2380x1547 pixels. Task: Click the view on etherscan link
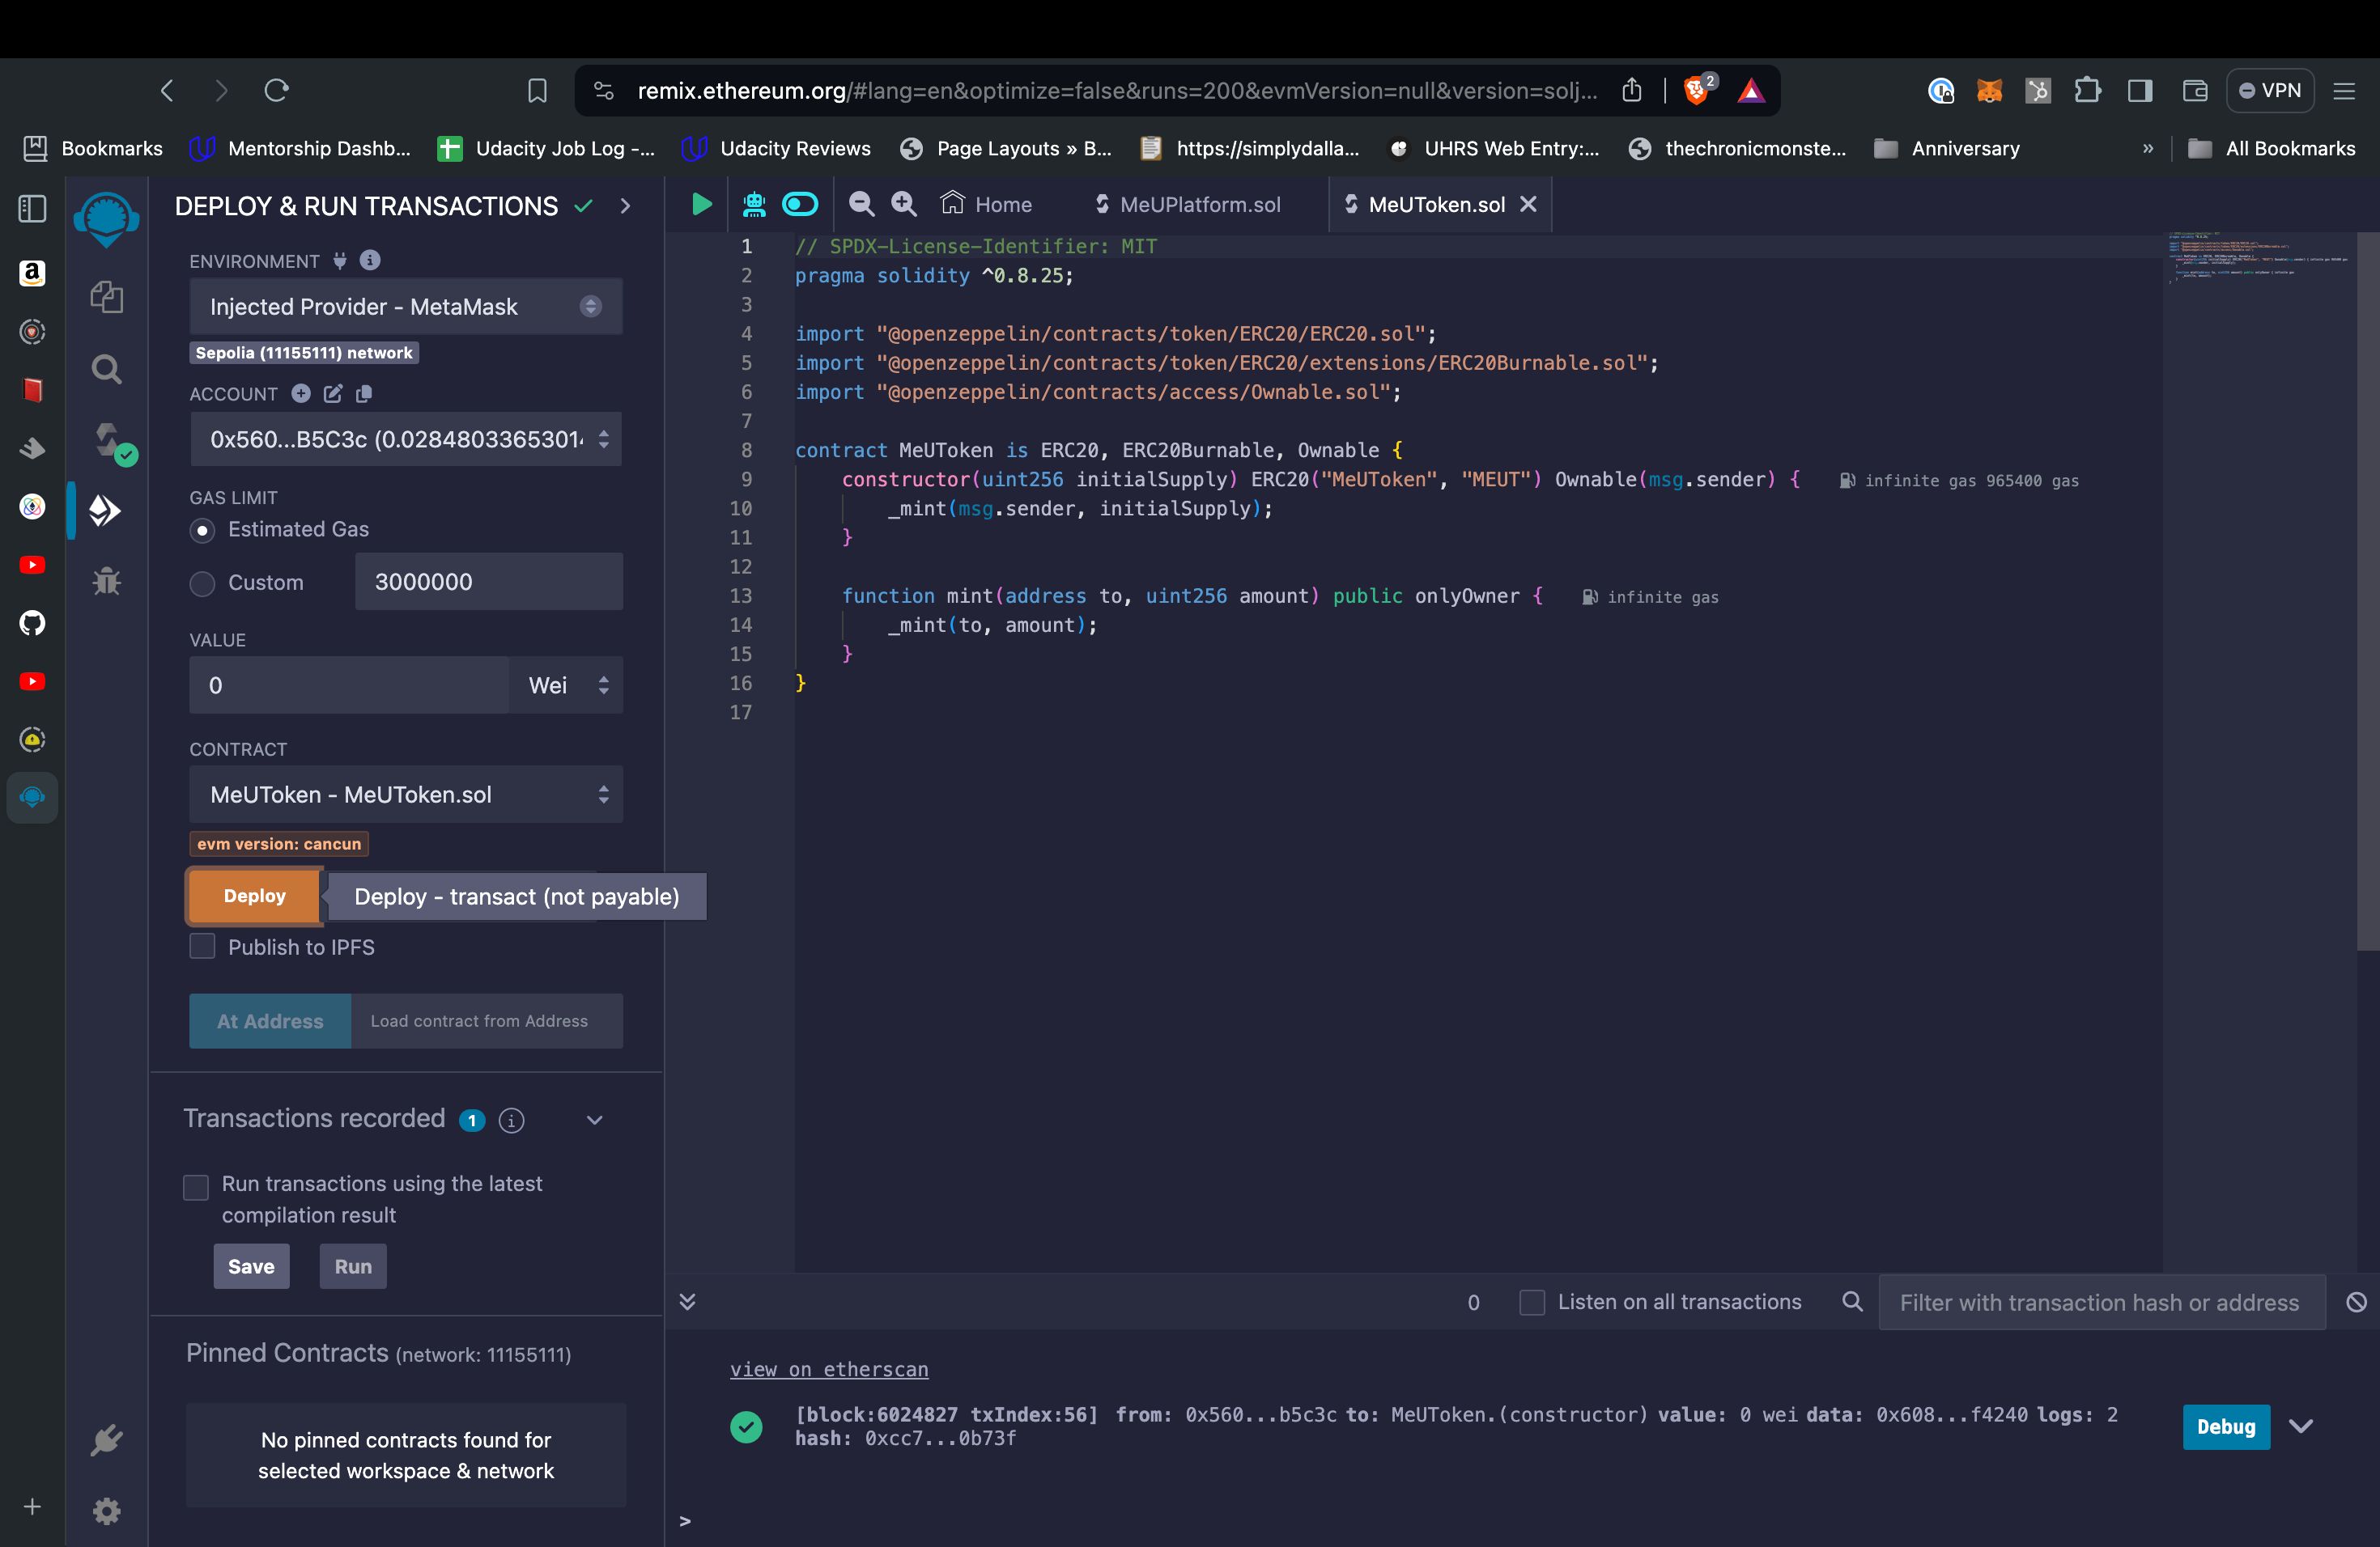click(829, 1370)
